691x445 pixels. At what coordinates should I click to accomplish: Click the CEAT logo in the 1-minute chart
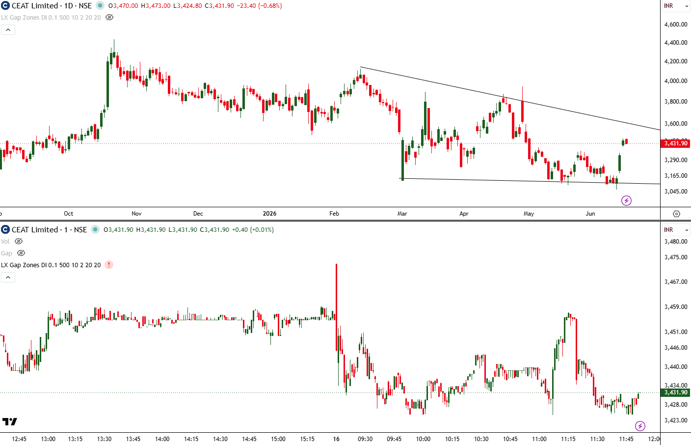tap(5, 230)
